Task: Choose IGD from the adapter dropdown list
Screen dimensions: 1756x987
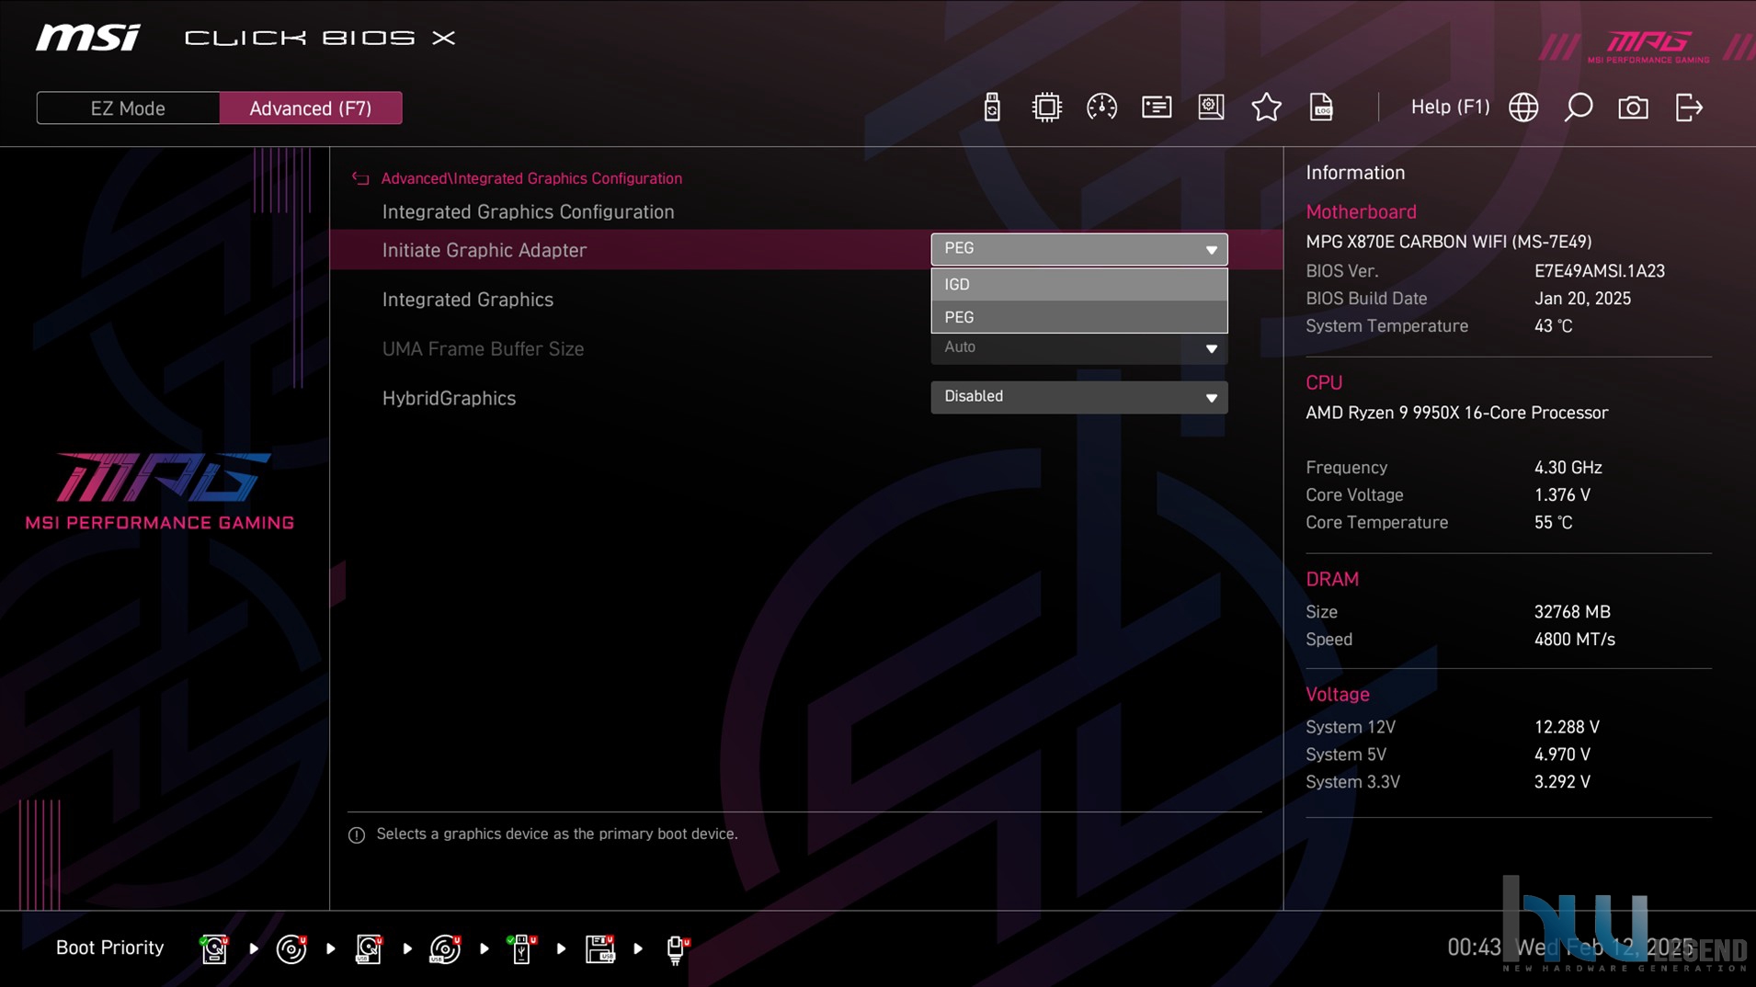Action: pos(1078,284)
